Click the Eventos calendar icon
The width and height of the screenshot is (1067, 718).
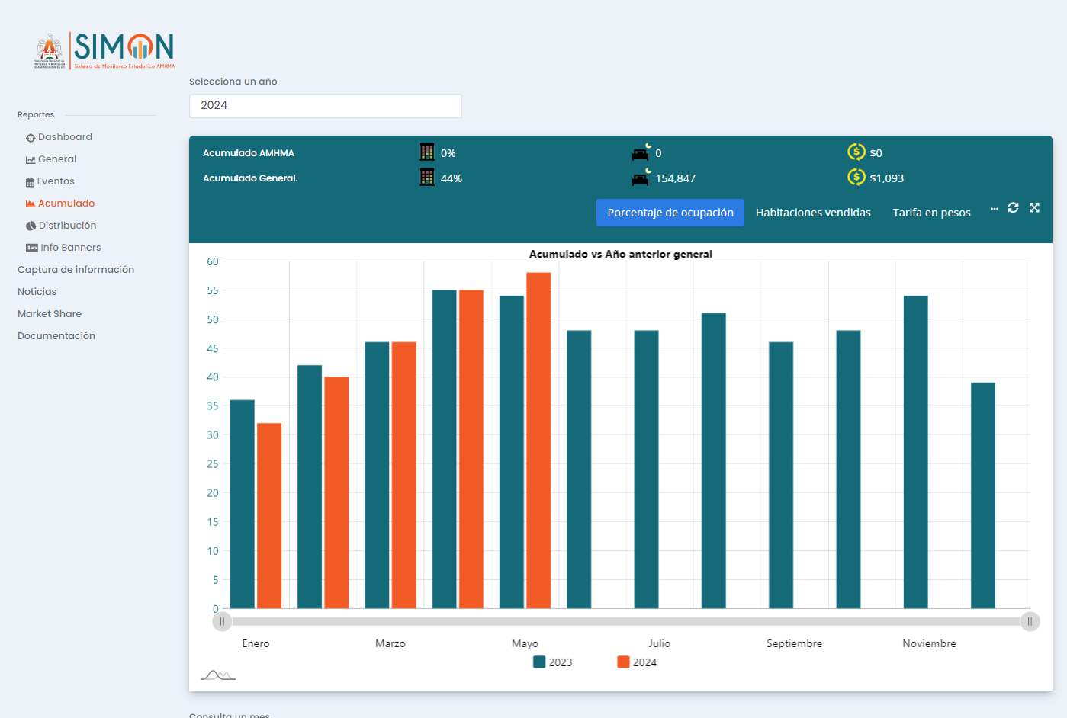pos(30,182)
